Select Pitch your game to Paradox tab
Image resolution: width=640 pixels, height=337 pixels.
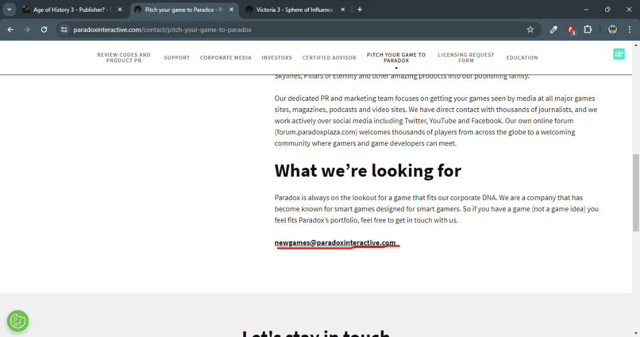coord(184,10)
